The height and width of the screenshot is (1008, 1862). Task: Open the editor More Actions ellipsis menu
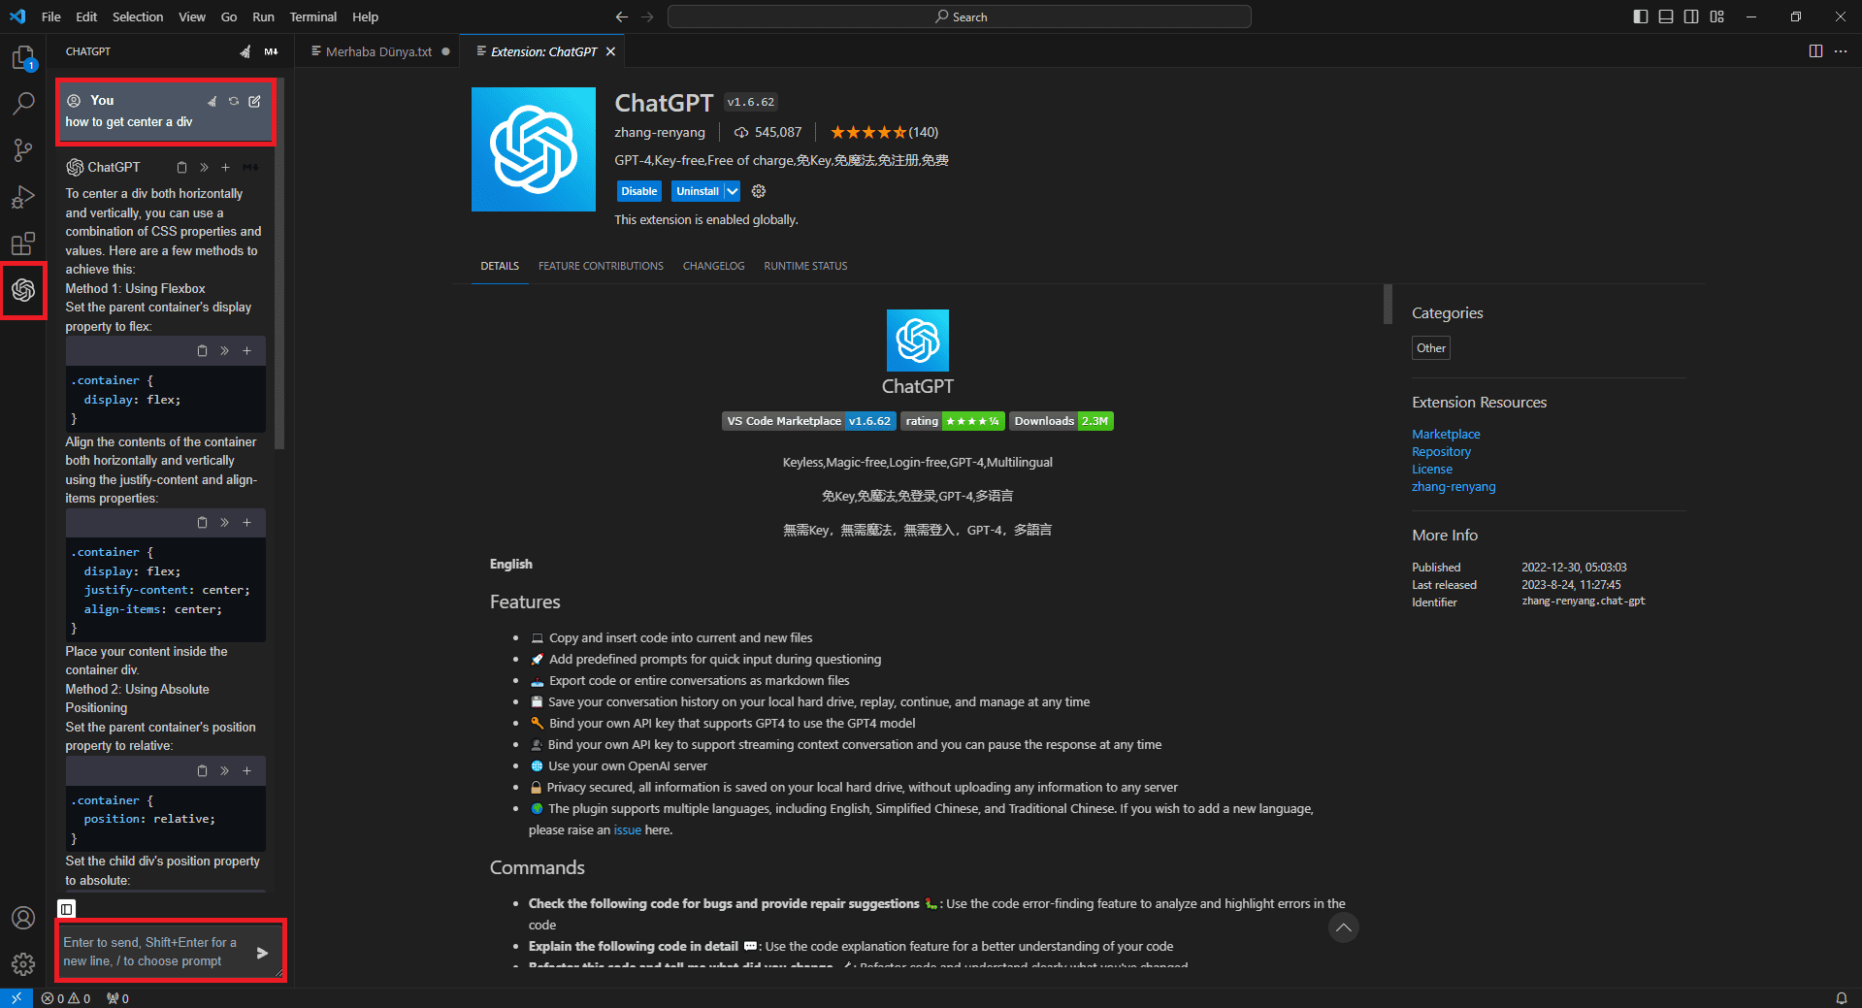point(1841,51)
